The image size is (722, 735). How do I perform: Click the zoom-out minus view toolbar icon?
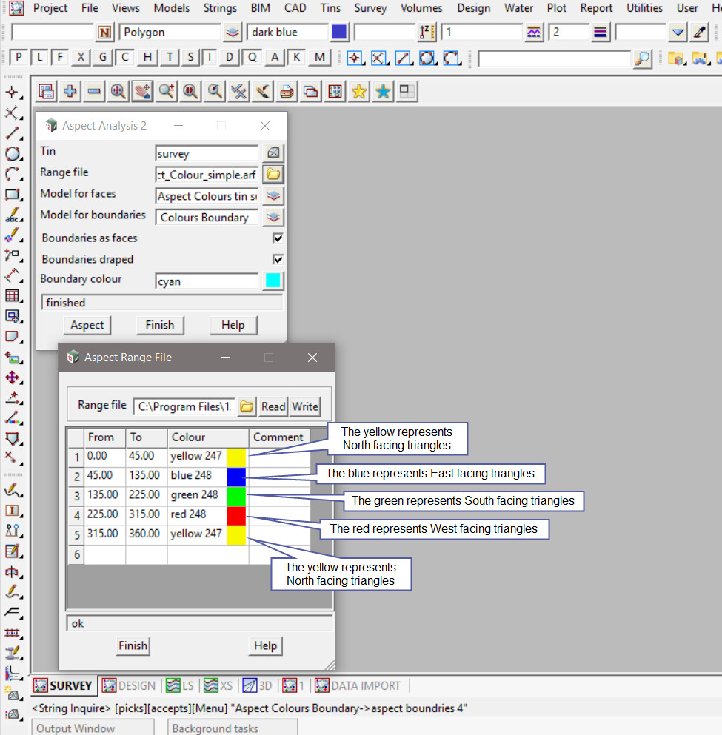[x=94, y=91]
